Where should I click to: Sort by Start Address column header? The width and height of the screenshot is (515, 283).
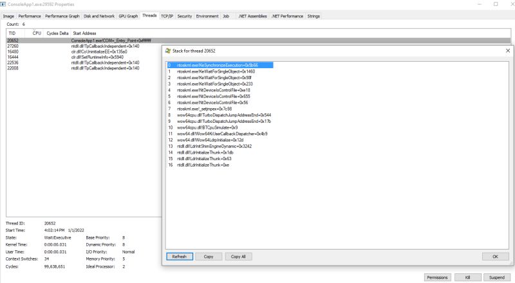84,33
